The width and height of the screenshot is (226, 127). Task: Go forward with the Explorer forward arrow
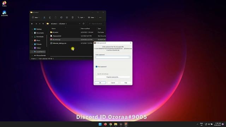(36, 24)
